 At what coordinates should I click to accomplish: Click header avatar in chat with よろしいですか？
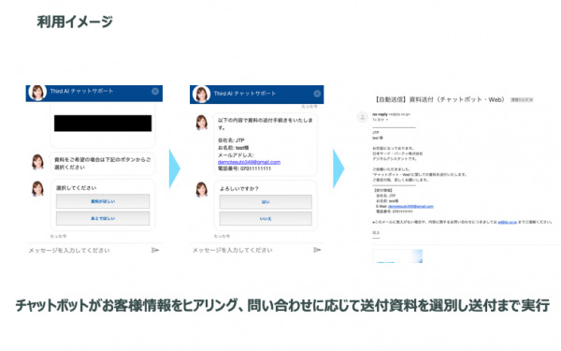click(x=201, y=95)
